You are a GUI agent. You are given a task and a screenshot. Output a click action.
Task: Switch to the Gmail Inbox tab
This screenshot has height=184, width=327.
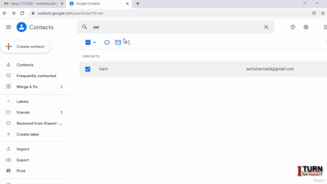(x=33, y=4)
